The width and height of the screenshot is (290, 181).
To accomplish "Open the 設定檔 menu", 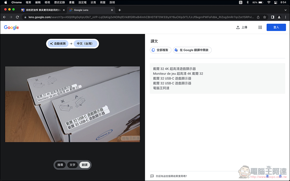I will pyautogui.click(x=82, y=2).
